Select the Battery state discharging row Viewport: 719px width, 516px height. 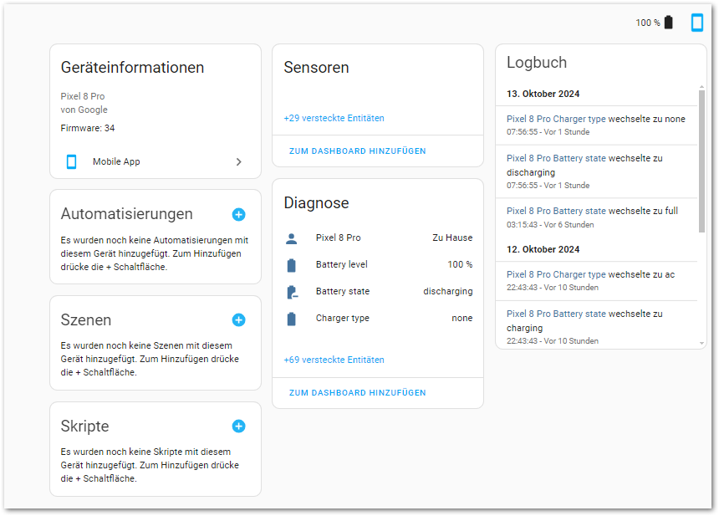(393, 292)
